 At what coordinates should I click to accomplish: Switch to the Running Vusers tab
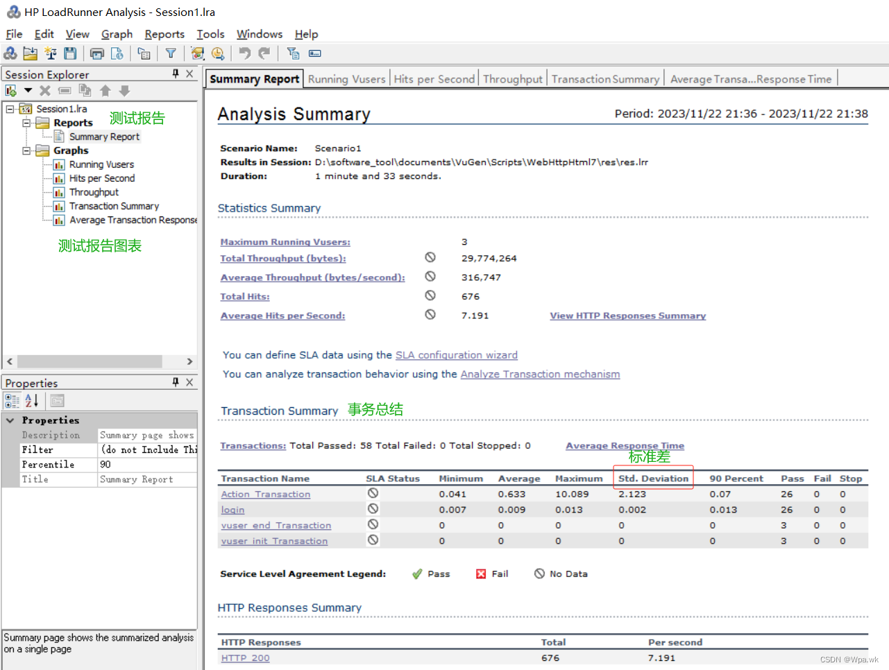[346, 79]
